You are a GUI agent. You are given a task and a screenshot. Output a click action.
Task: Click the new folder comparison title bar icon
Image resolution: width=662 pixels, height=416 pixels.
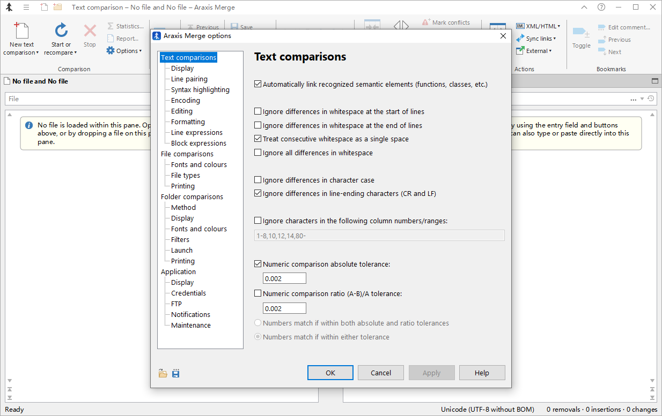click(x=57, y=7)
